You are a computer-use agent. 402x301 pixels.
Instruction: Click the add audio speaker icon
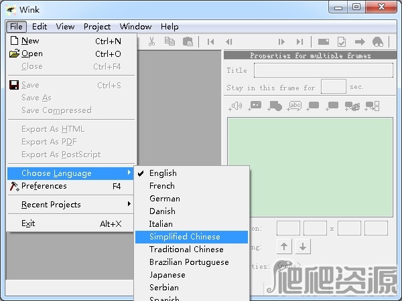[236, 106]
